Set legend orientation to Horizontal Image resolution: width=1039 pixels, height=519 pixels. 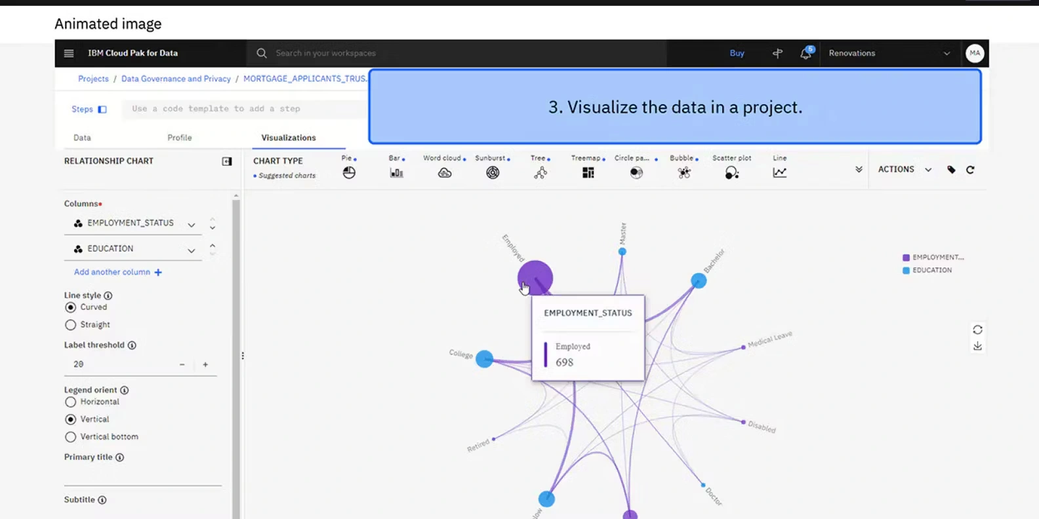coord(71,402)
